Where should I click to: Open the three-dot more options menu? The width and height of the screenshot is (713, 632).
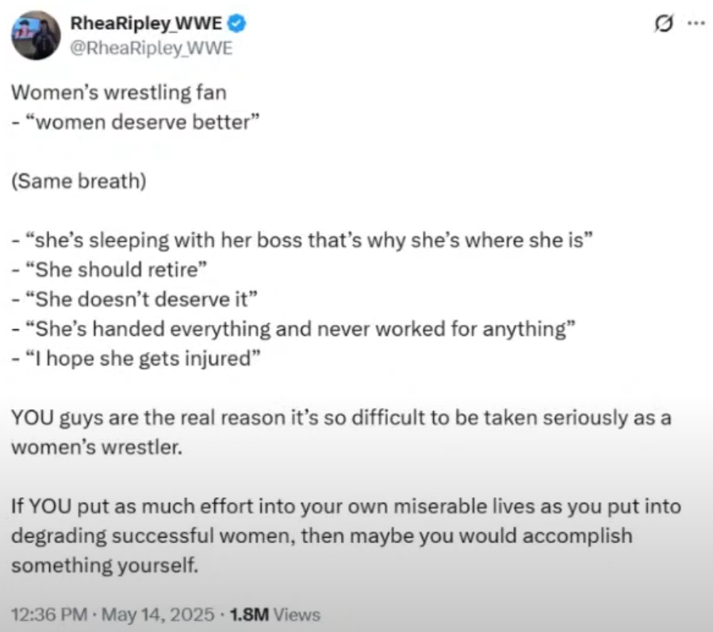point(695,24)
